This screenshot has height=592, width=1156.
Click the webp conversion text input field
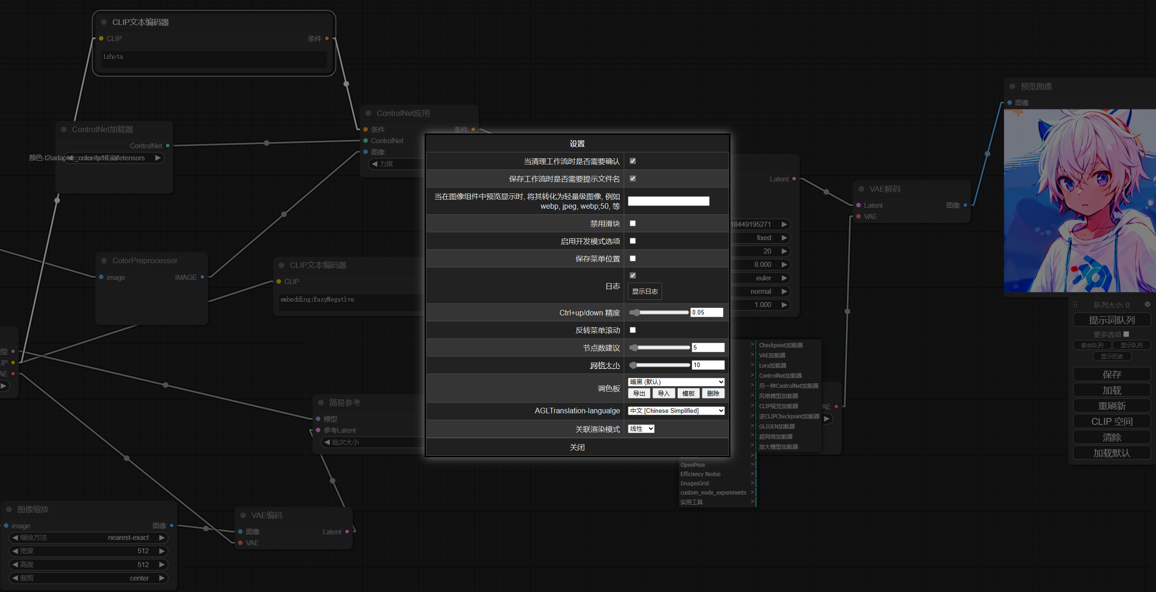pyautogui.click(x=669, y=201)
